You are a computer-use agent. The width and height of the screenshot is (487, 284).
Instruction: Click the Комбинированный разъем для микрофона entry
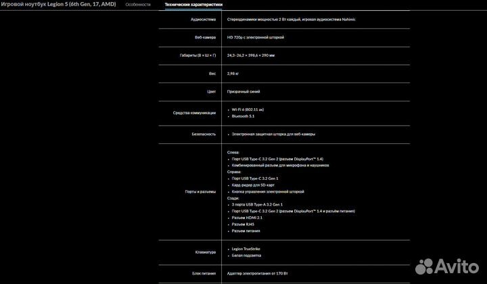[x=280, y=166]
